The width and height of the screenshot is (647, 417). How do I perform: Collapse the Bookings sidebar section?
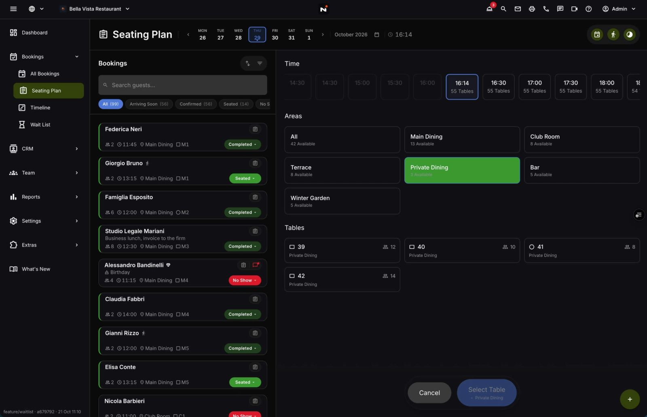[x=44, y=57]
